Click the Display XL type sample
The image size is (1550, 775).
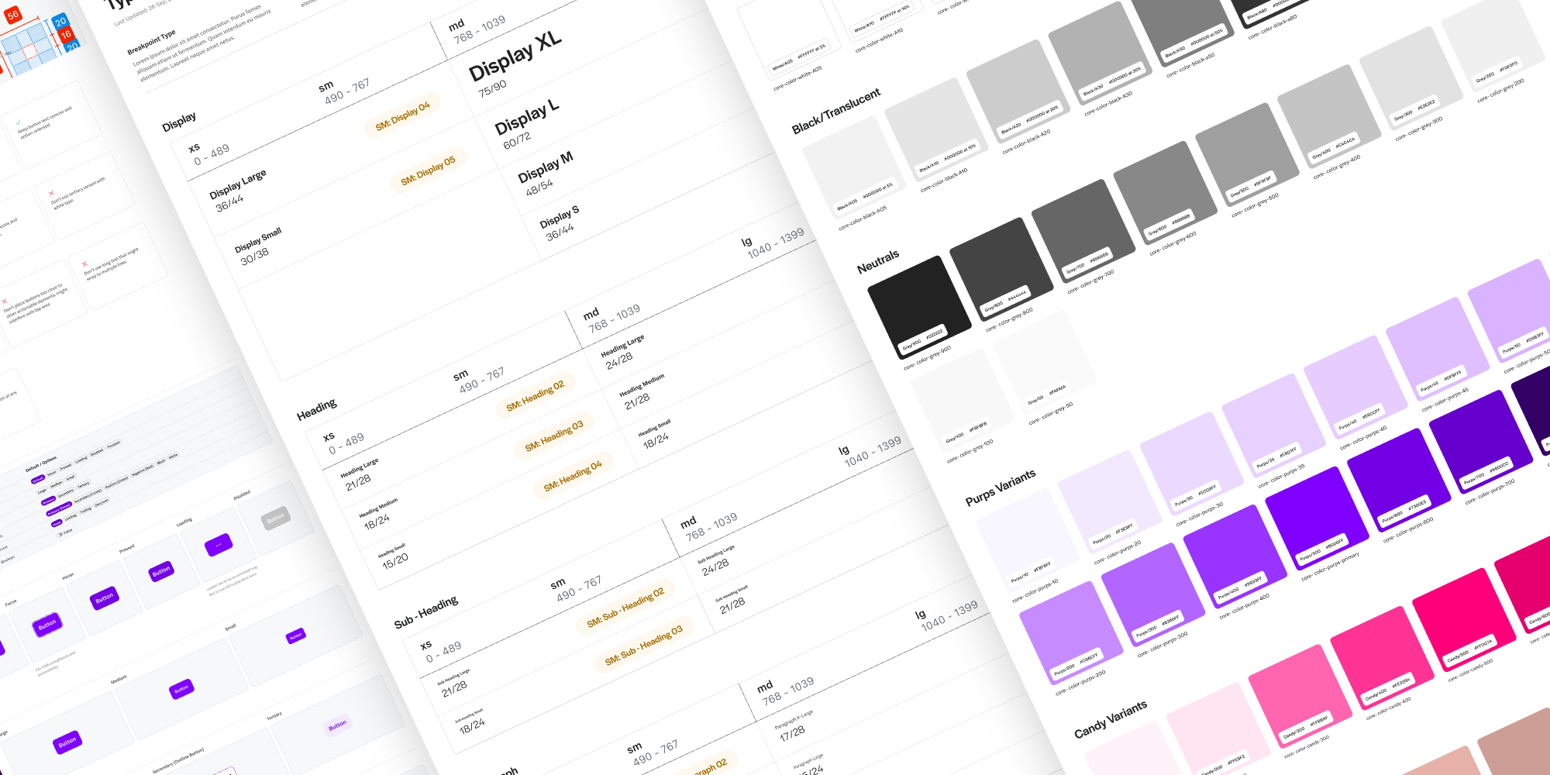point(514,57)
